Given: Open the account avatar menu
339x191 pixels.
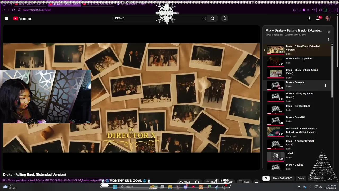Looking at the screenshot, I should [328, 18].
